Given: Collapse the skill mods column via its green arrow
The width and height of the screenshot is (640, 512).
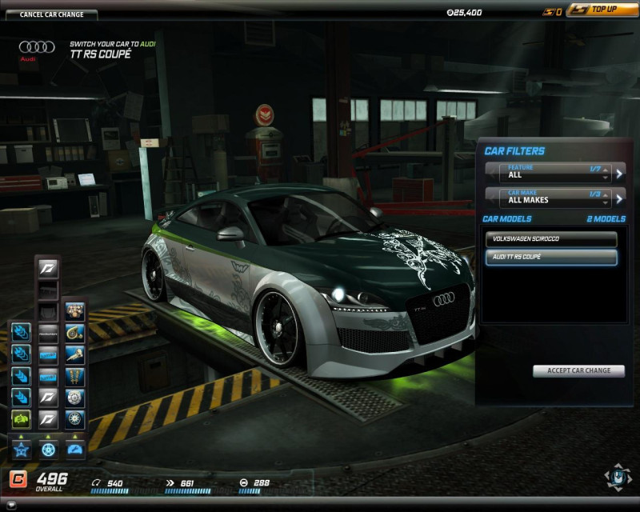Looking at the screenshot, I should point(22,437).
